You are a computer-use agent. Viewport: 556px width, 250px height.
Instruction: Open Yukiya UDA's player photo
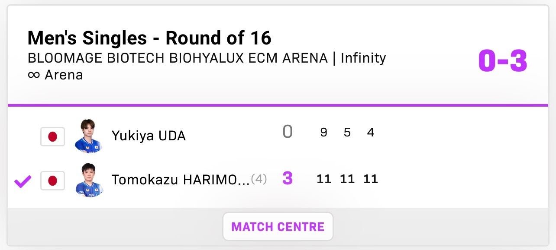88,136
